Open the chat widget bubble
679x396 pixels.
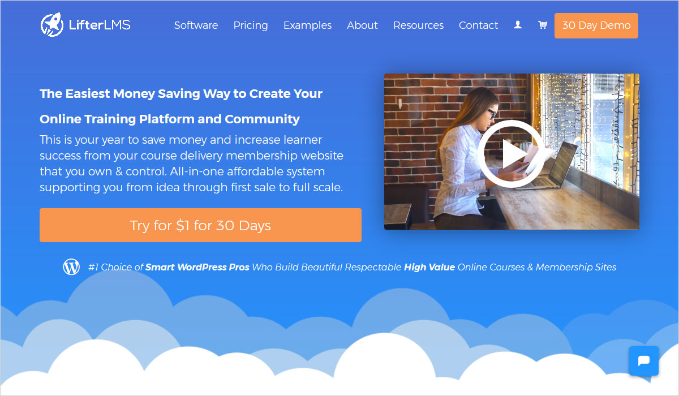click(x=643, y=361)
